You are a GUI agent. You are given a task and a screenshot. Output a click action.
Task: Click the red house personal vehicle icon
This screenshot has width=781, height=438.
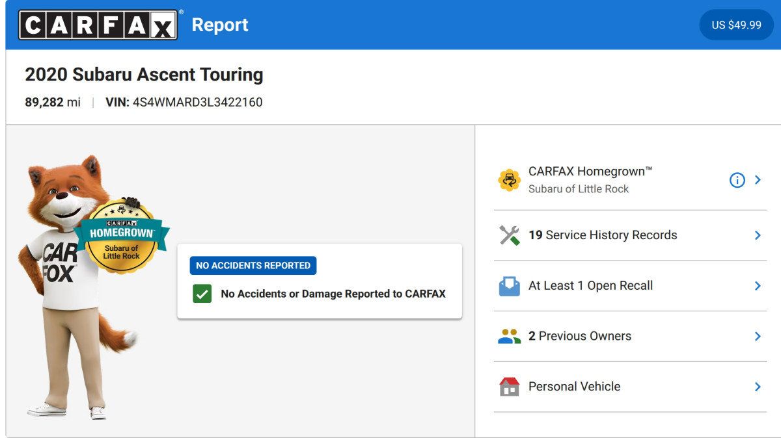[509, 387]
